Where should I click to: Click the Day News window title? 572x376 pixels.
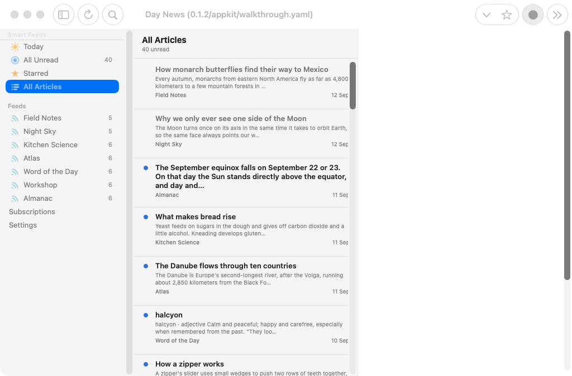click(x=228, y=15)
